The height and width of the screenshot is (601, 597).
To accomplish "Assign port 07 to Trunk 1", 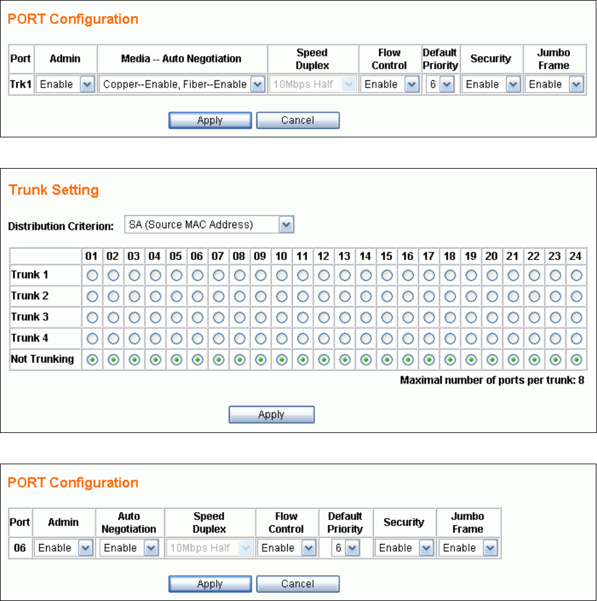I will click(x=218, y=275).
